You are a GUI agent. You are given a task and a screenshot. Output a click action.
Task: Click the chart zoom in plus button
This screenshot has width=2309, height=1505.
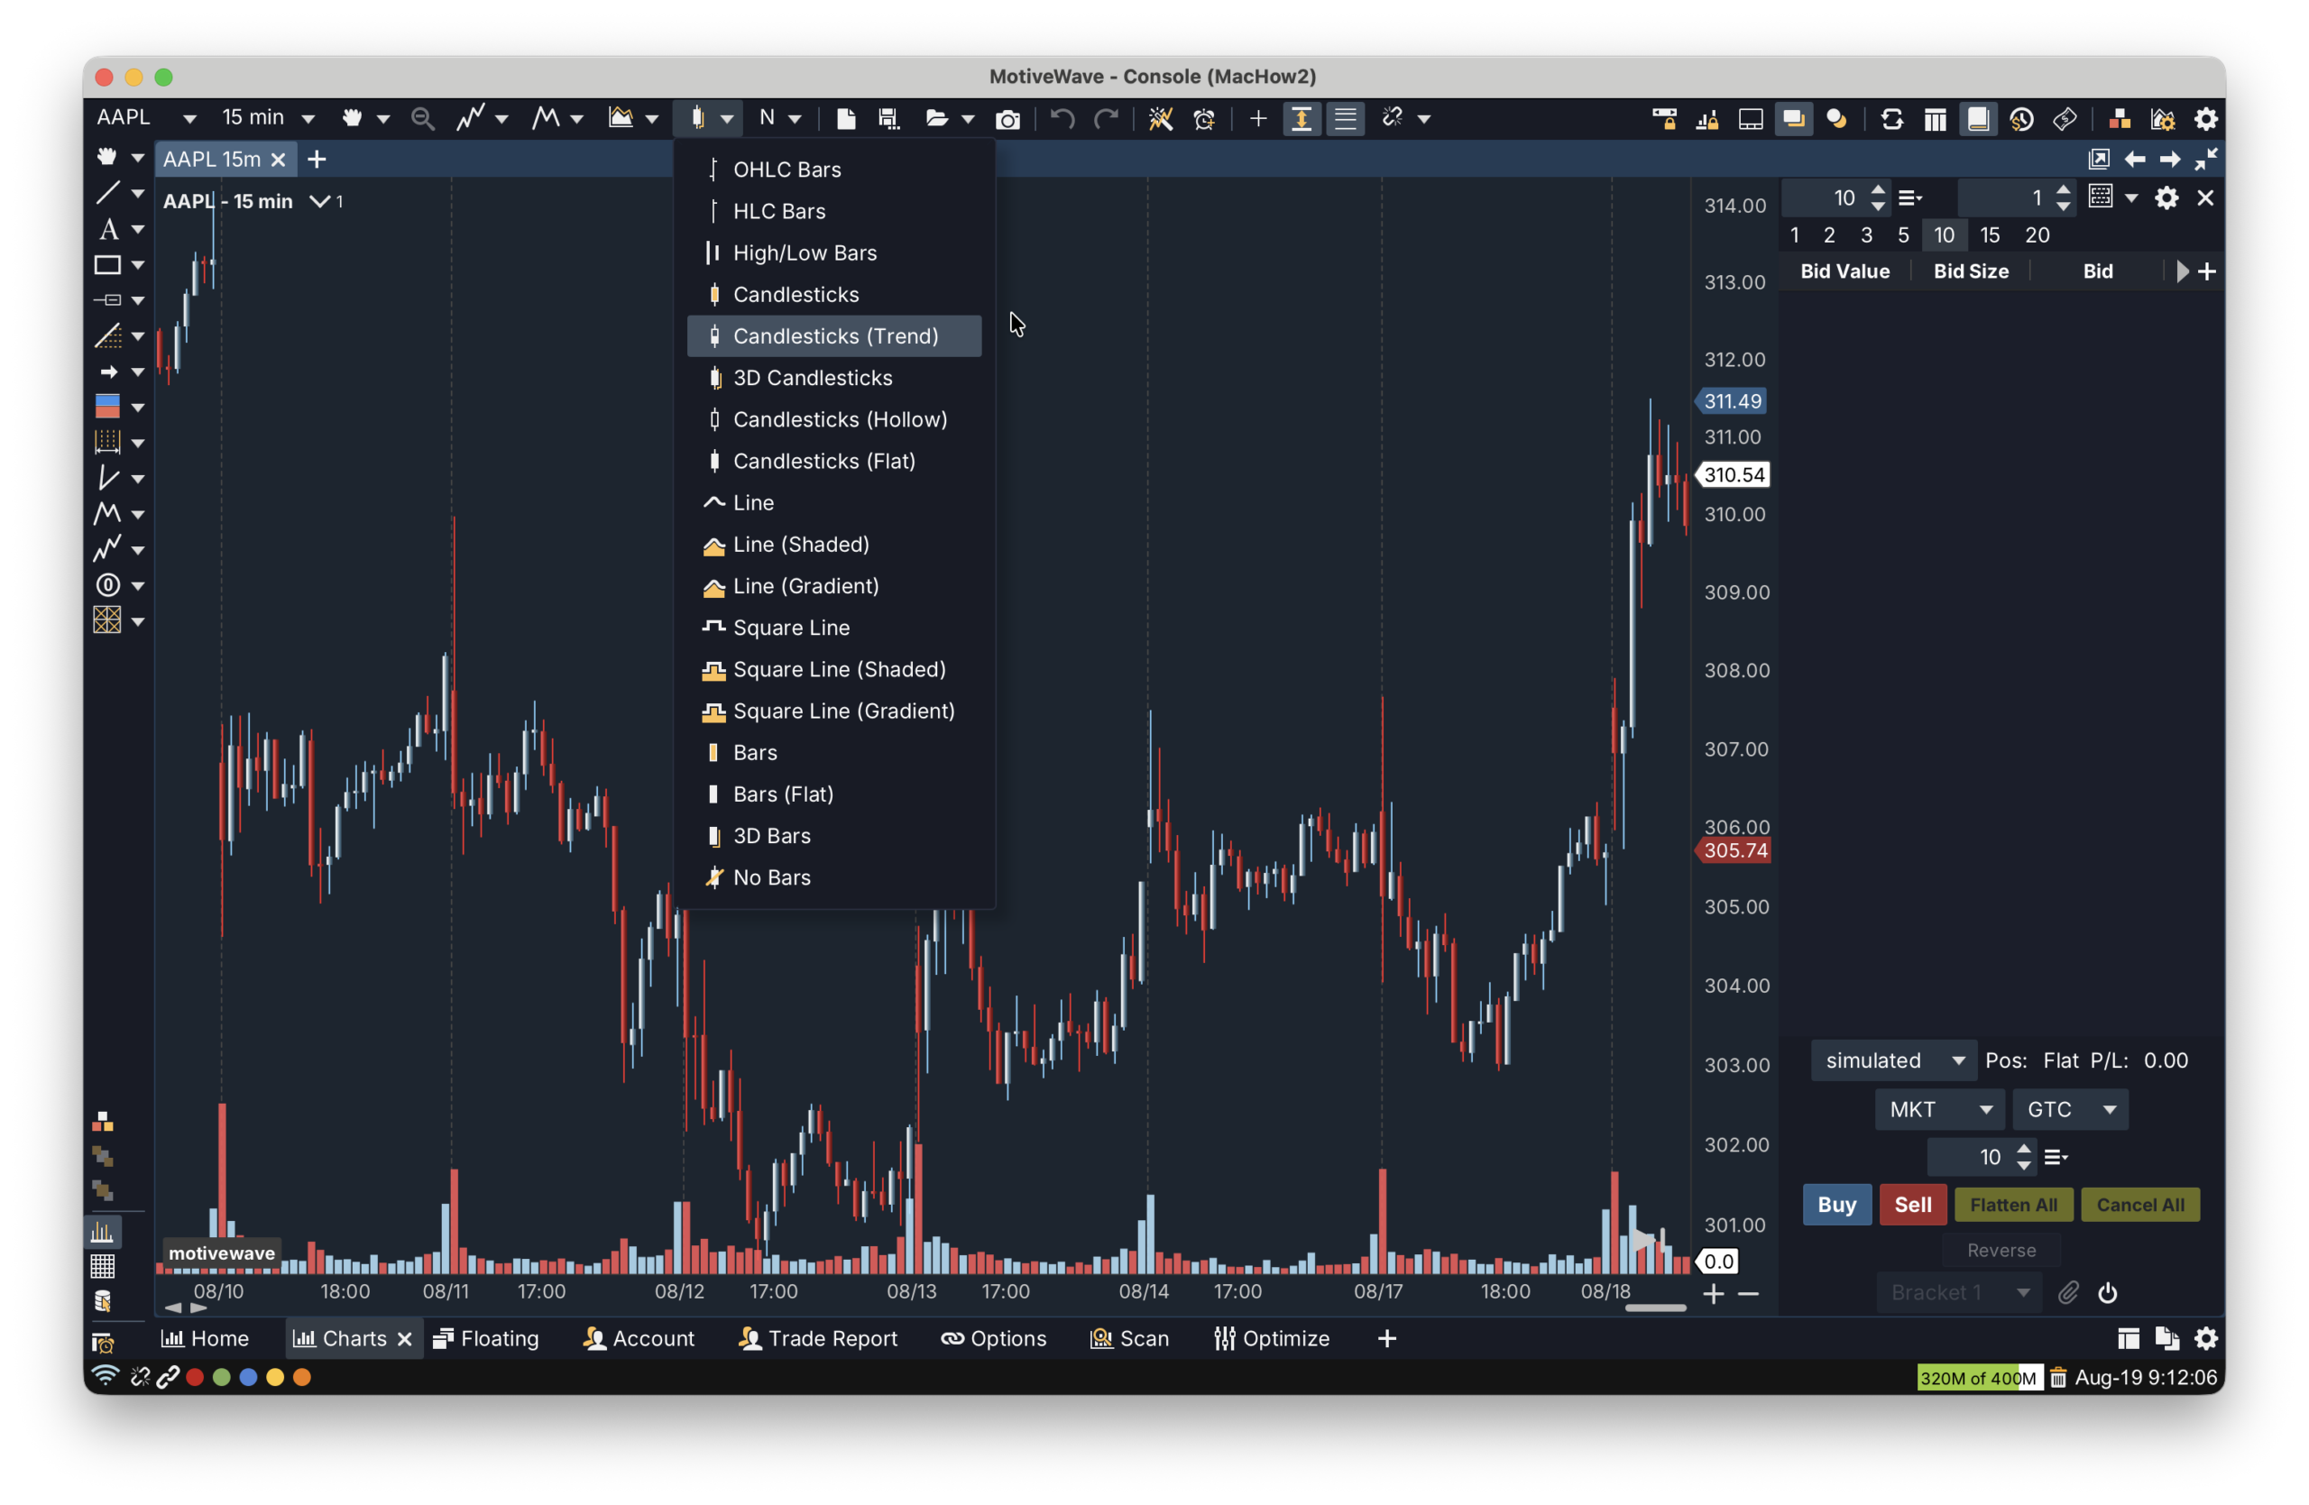click(x=1714, y=1294)
